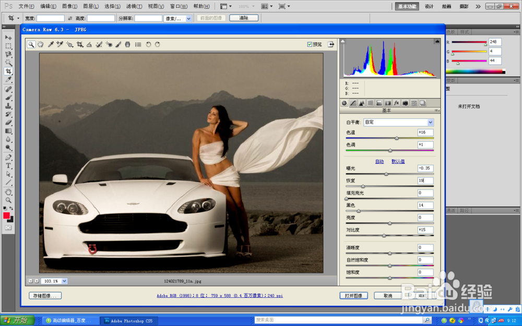Open the Detail panel tab
Screen dimensions: 522x326
tap(362, 103)
